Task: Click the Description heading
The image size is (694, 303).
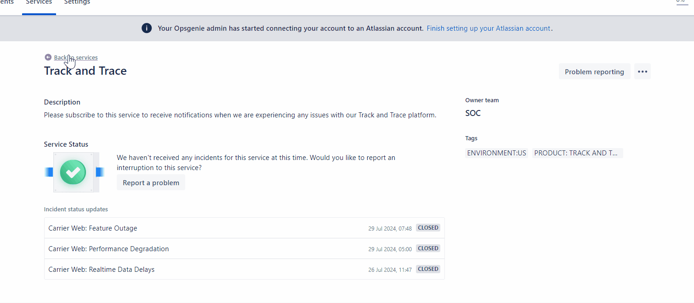Action: pos(62,102)
